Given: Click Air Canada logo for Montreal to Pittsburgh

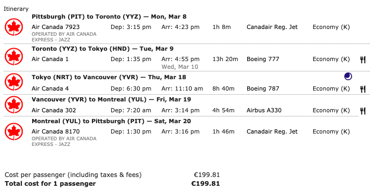Looking at the screenshot, I should tap(14, 131).
